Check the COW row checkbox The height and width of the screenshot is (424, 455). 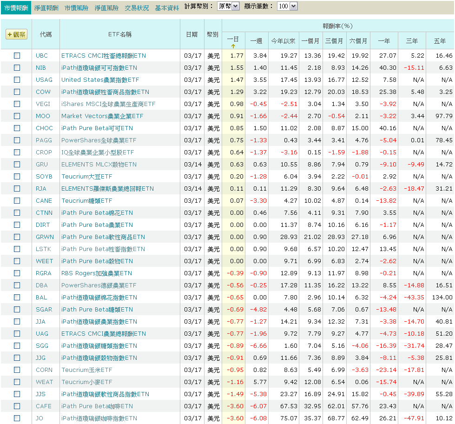[17, 92]
